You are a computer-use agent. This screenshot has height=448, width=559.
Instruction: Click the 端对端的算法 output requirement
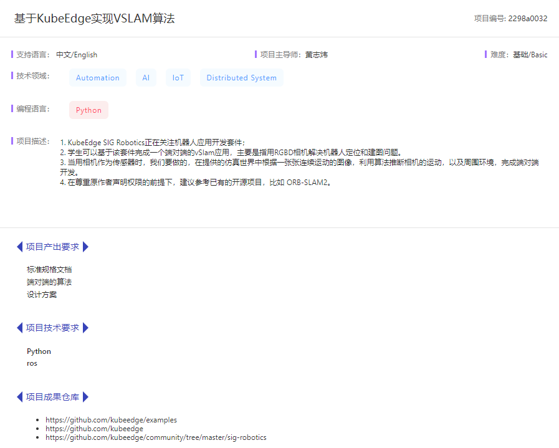(49, 282)
